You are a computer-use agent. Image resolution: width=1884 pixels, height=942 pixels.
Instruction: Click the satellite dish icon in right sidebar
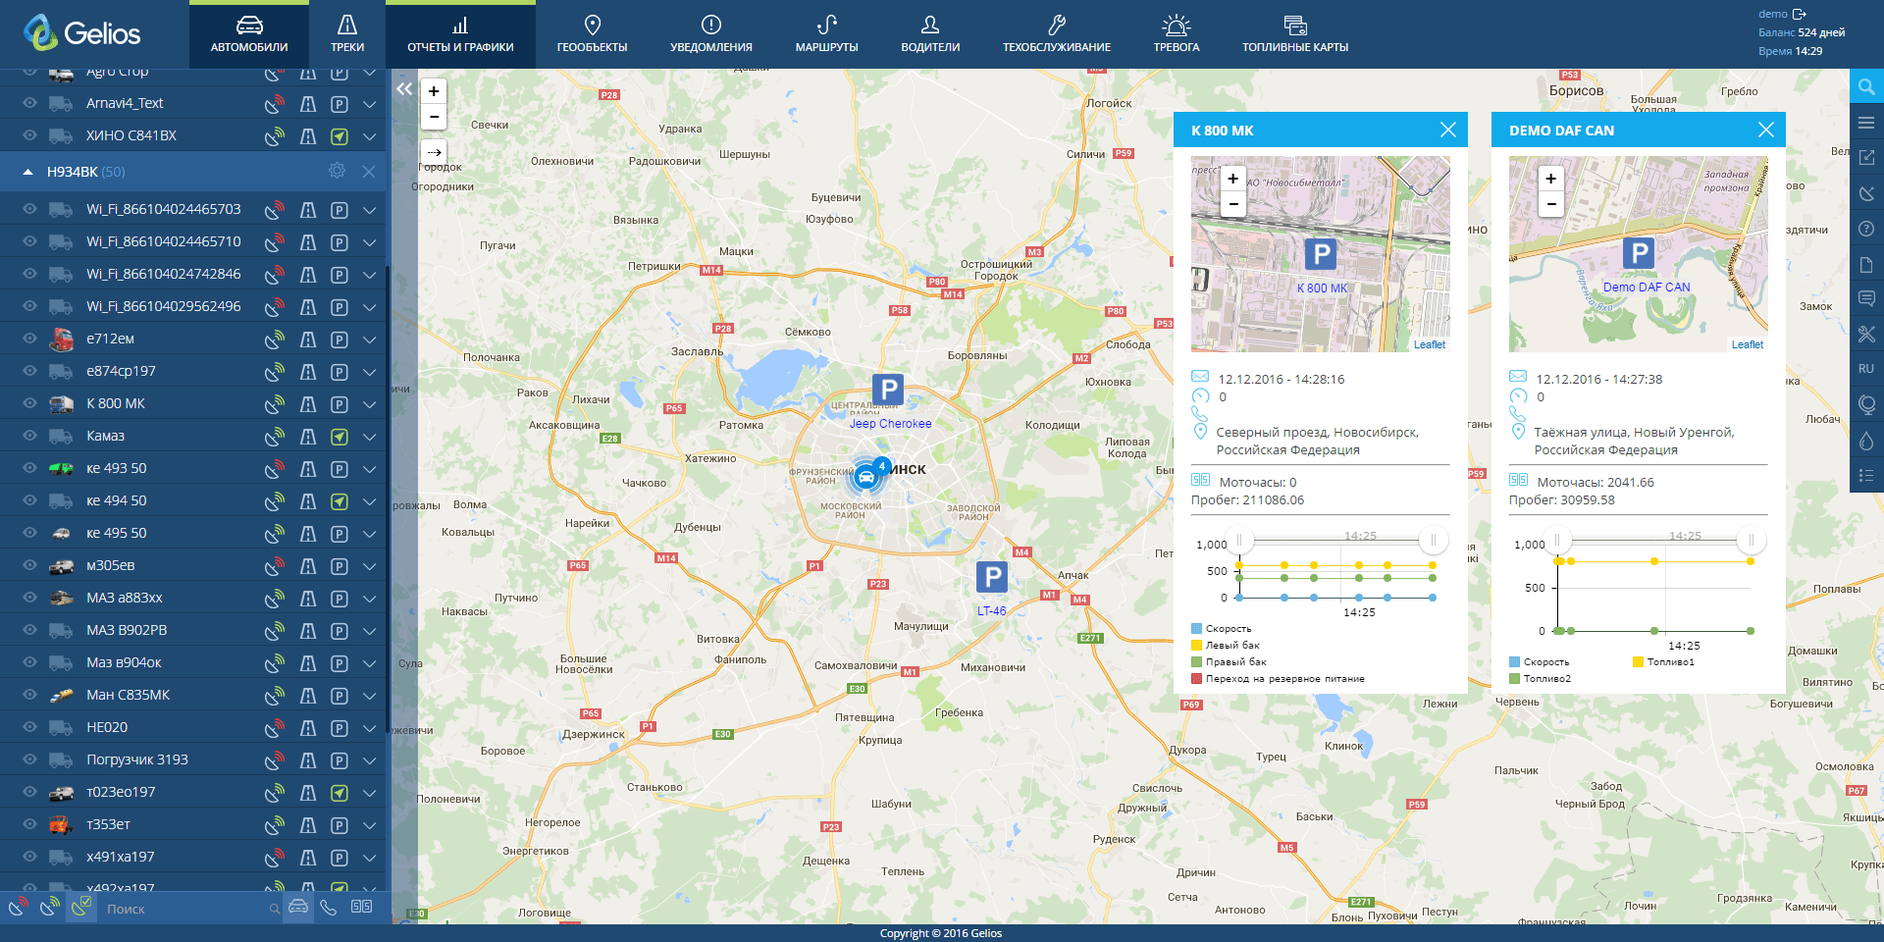pyautogui.click(x=1866, y=193)
